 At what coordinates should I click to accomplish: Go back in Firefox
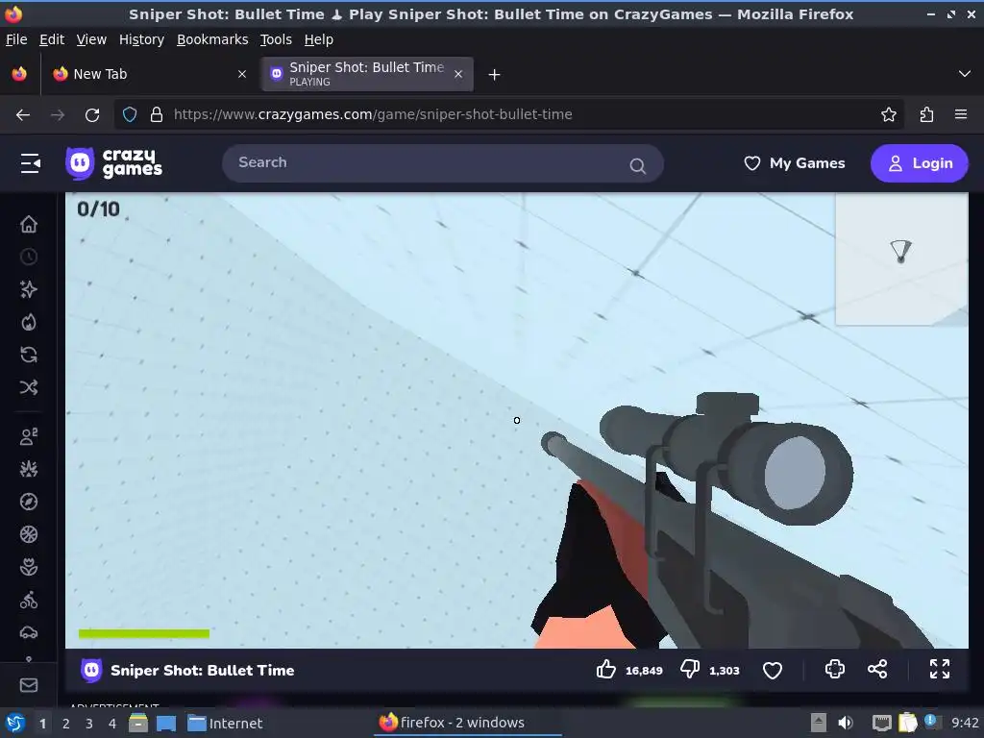click(x=23, y=115)
